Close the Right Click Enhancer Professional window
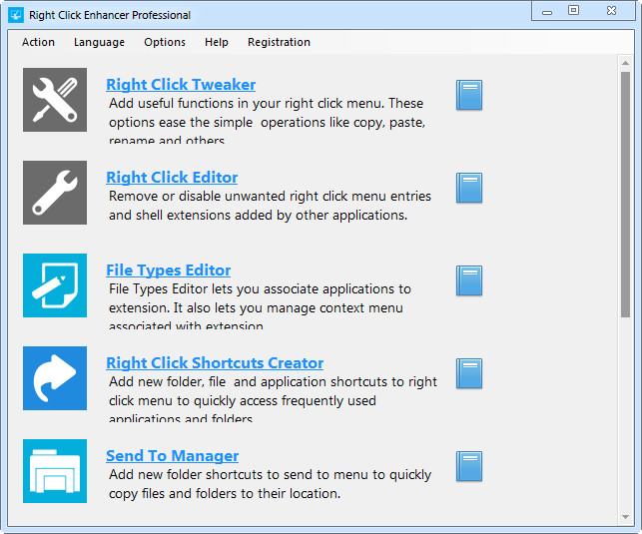The height and width of the screenshot is (534, 642). pyautogui.click(x=611, y=11)
